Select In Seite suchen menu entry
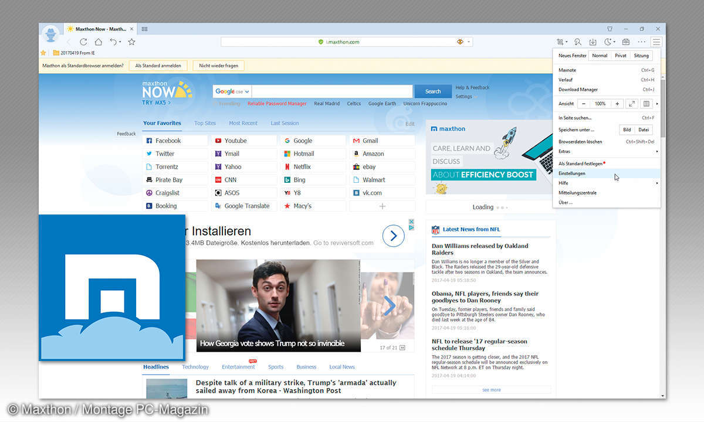Screen dimensions: 704x422 click(x=607, y=118)
